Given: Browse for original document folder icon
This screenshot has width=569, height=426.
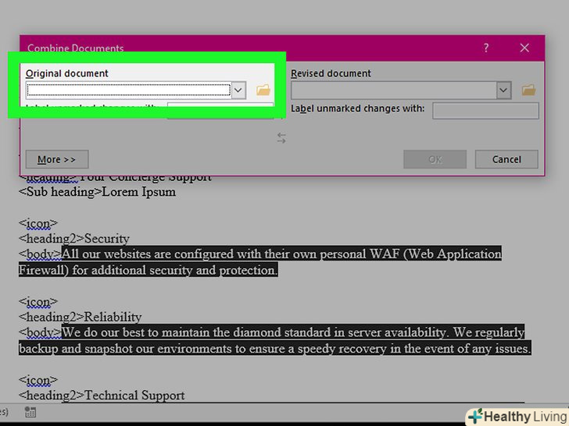Looking at the screenshot, I should click(263, 90).
